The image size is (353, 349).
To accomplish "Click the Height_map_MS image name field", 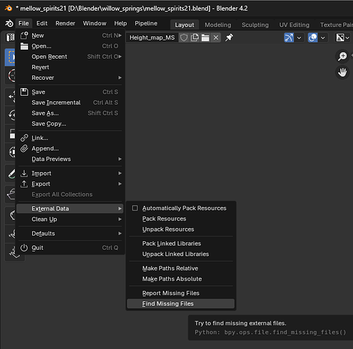I will [x=152, y=38].
